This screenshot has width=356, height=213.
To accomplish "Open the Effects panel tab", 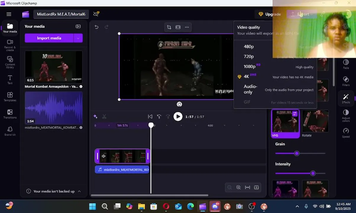I will coord(346,99).
